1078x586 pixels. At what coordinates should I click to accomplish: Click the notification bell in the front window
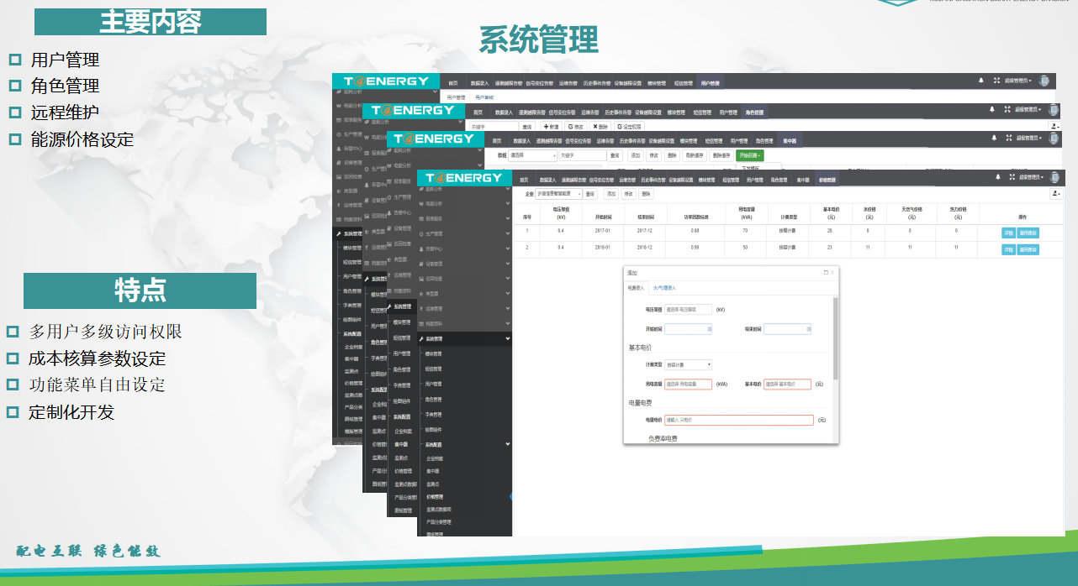tap(998, 177)
